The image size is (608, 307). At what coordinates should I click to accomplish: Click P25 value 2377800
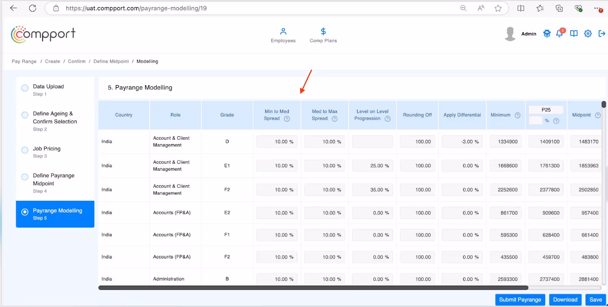(546, 190)
